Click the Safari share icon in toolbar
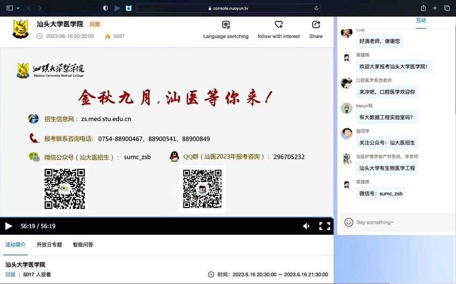Screen dimensions: 456x284 [x=423, y=8]
